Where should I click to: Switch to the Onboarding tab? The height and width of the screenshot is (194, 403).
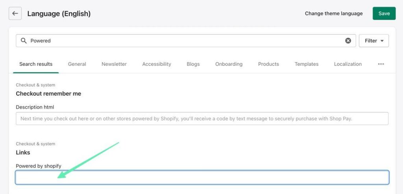(229, 64)
